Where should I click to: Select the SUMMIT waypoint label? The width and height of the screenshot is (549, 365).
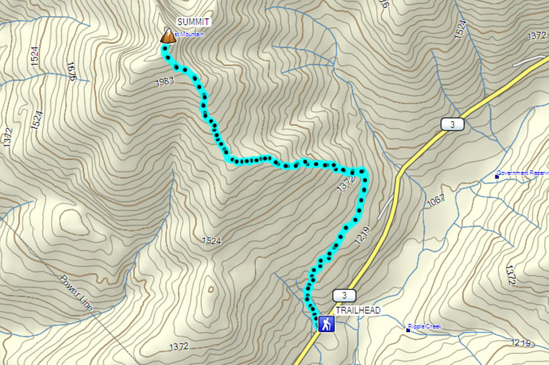coord(193,22)
